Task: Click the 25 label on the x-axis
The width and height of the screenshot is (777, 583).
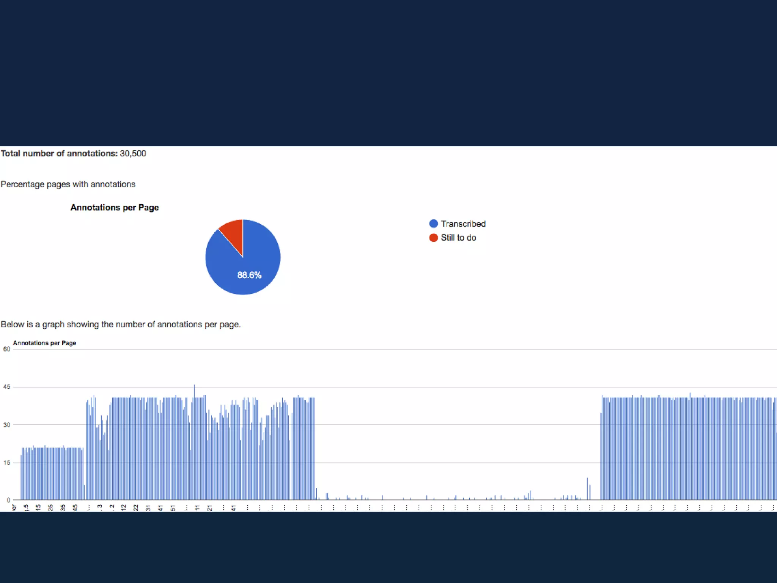Action: click(x=50, y=507)
